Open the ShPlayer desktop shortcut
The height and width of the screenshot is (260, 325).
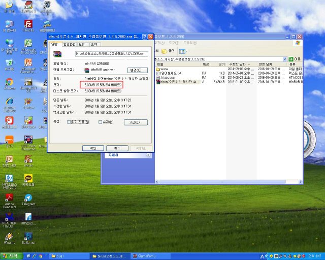point(28,122)
